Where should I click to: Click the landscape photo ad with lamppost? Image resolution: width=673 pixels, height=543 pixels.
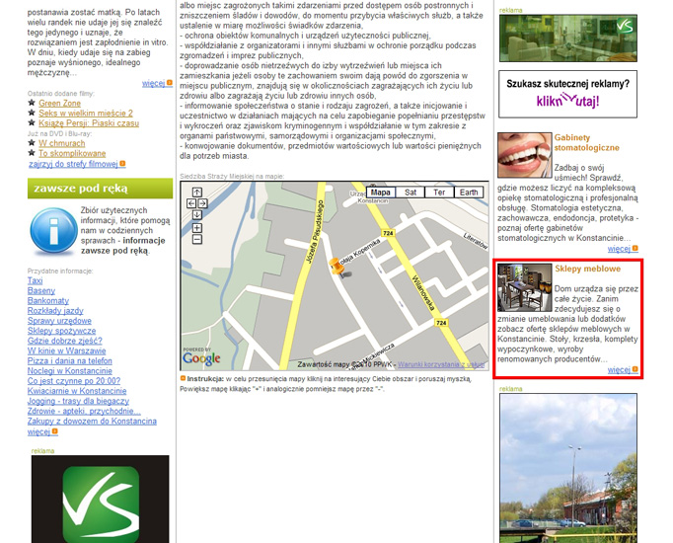(x=567, y=468)
